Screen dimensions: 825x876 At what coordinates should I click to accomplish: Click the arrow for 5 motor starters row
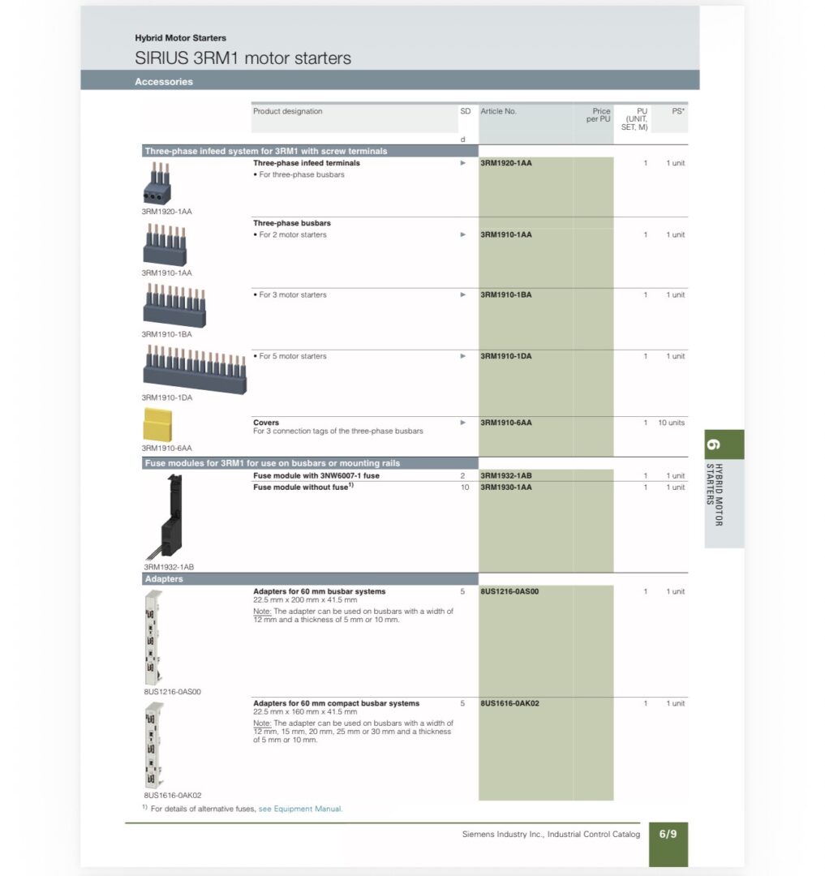click(463, 356)
